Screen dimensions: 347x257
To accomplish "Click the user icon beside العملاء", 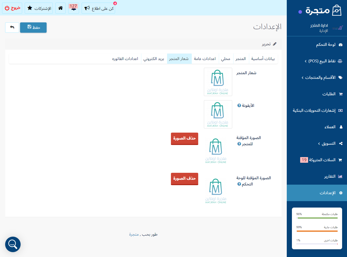I will [x=341, y=127].
